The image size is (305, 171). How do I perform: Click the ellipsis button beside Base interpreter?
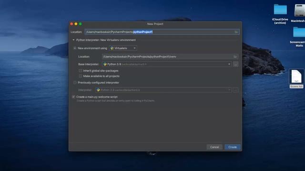(x=235, y=64)
